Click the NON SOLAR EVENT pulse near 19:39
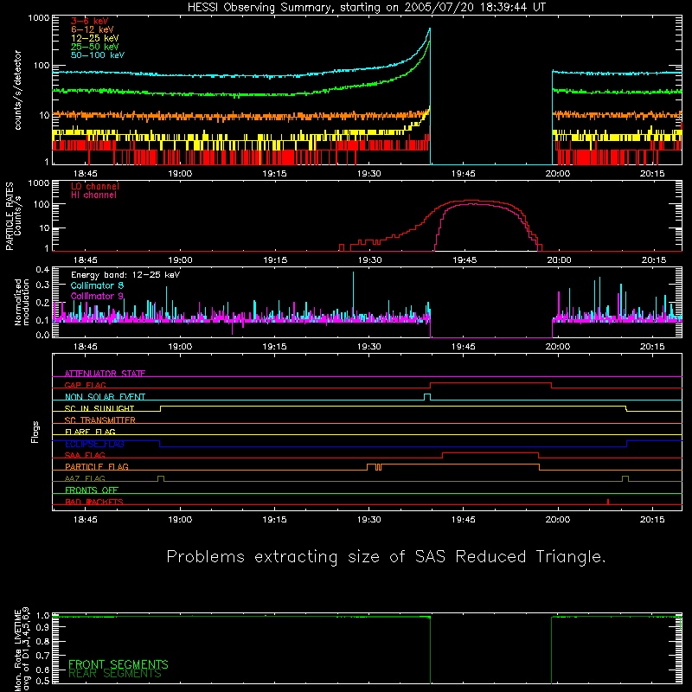 [427, 397]
